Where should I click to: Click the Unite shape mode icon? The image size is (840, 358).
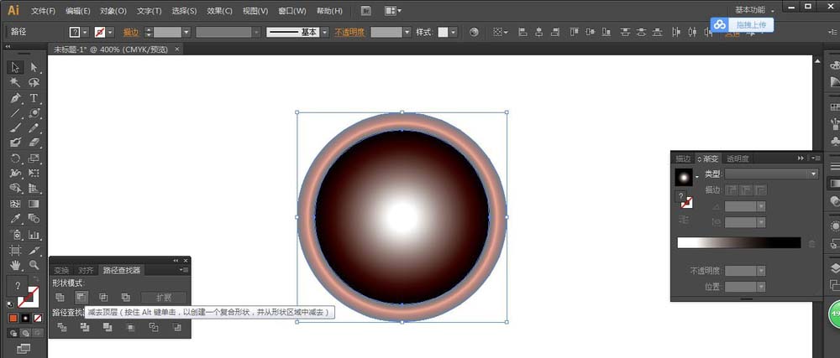[60, 297]
